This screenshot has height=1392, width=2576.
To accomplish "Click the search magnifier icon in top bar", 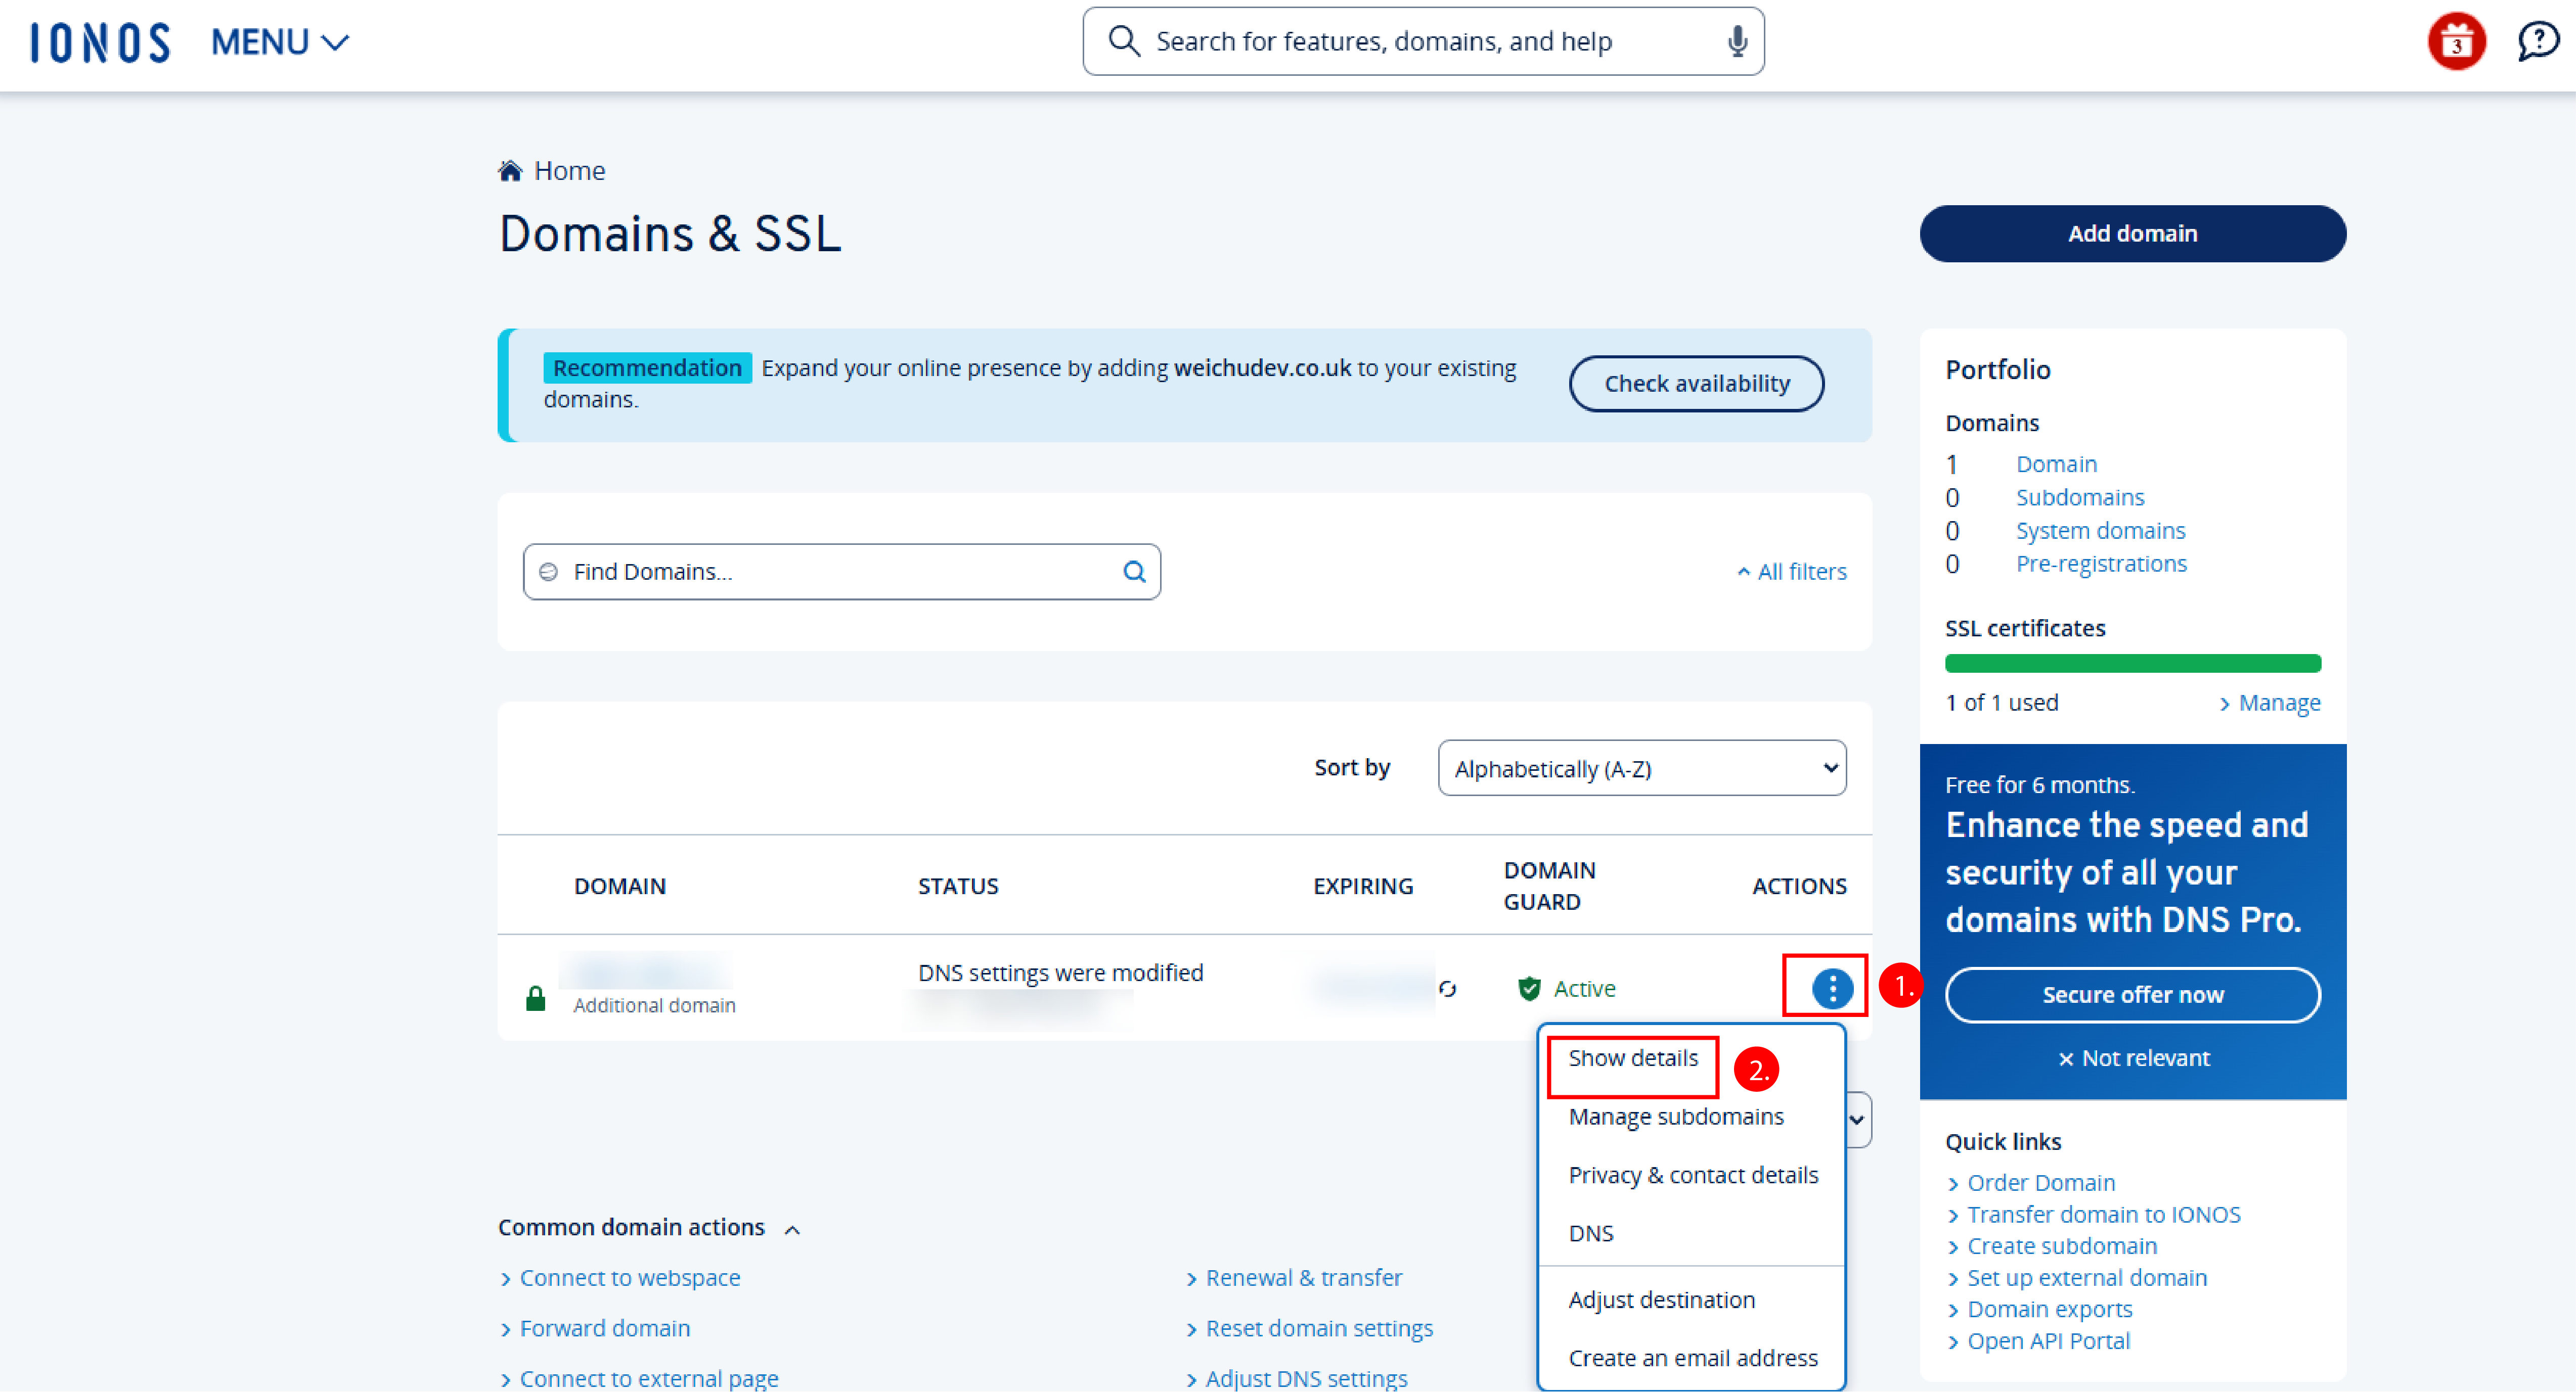I will point(1124,41).
